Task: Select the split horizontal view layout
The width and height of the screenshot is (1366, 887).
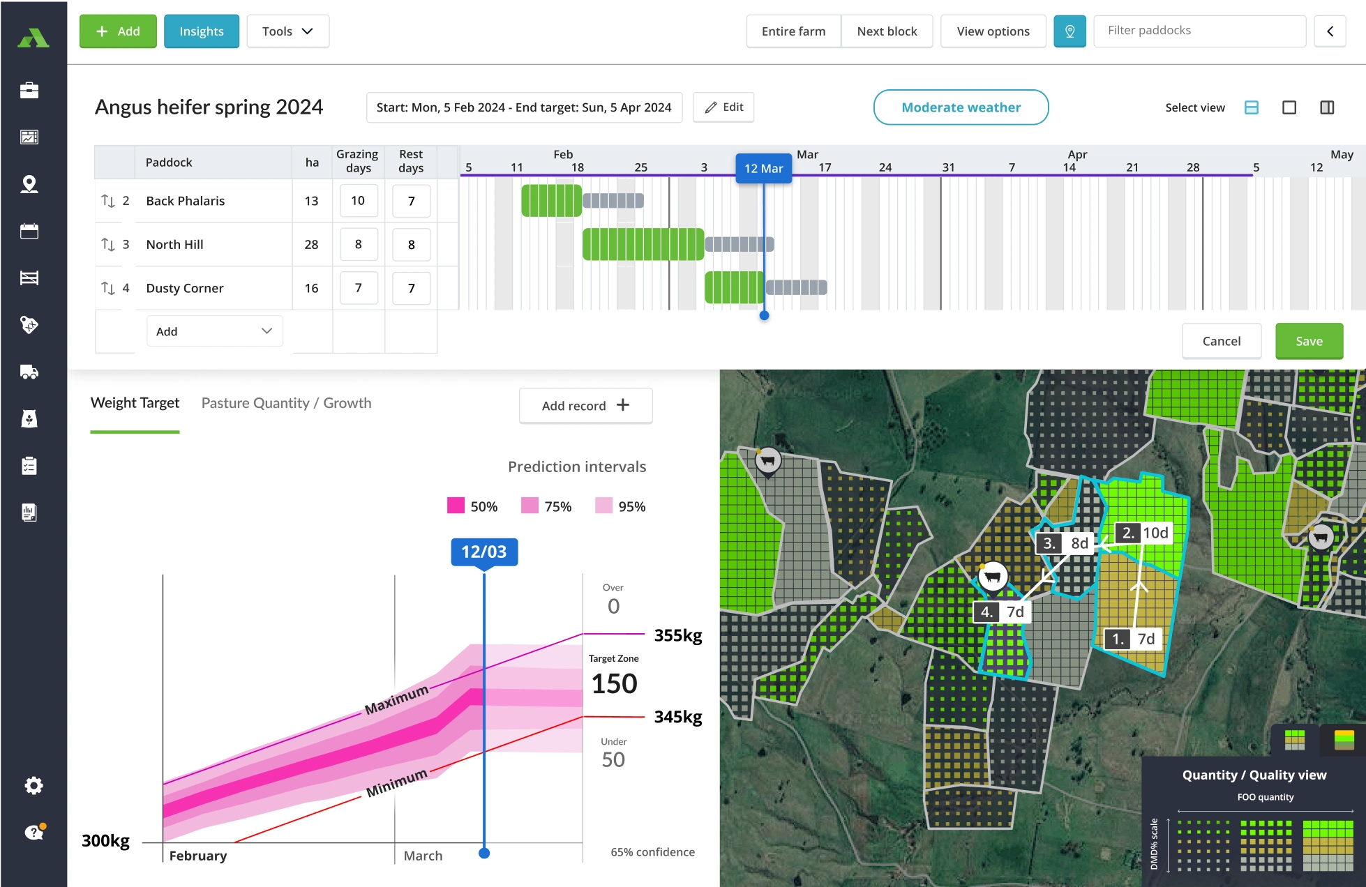Action: 1252,107
